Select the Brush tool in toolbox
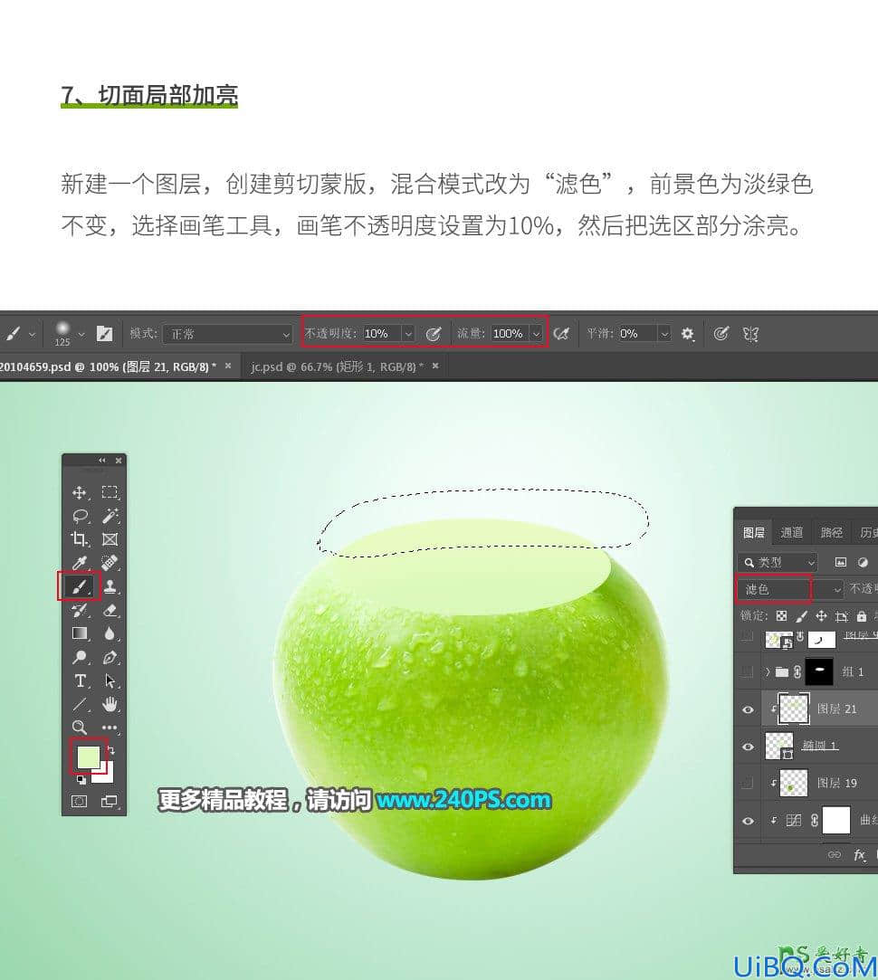Image resolution: width=878 pixels, height=980 pixels. (79, 586)
